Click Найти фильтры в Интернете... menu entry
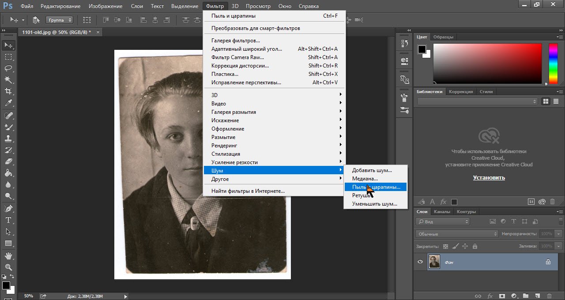This screenshot has height=300, width=565. pos(248,191)
